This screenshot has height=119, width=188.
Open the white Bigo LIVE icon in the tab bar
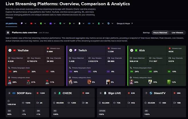tap(79, 23)
